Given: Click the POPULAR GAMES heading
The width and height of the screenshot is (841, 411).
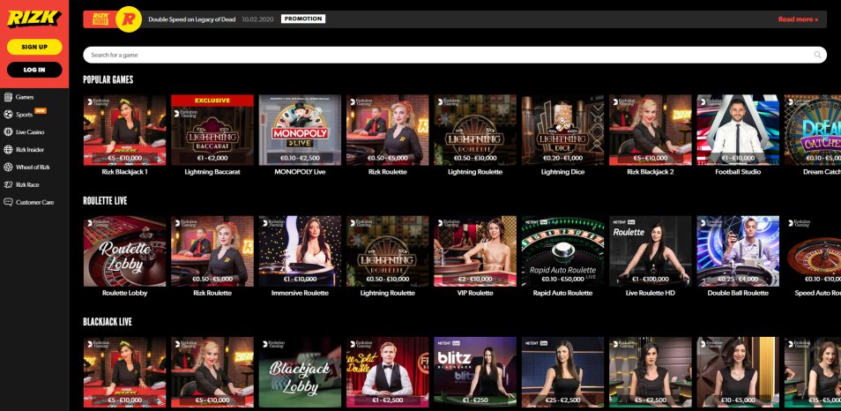Looking at the screenshot, I should point(108,79).
